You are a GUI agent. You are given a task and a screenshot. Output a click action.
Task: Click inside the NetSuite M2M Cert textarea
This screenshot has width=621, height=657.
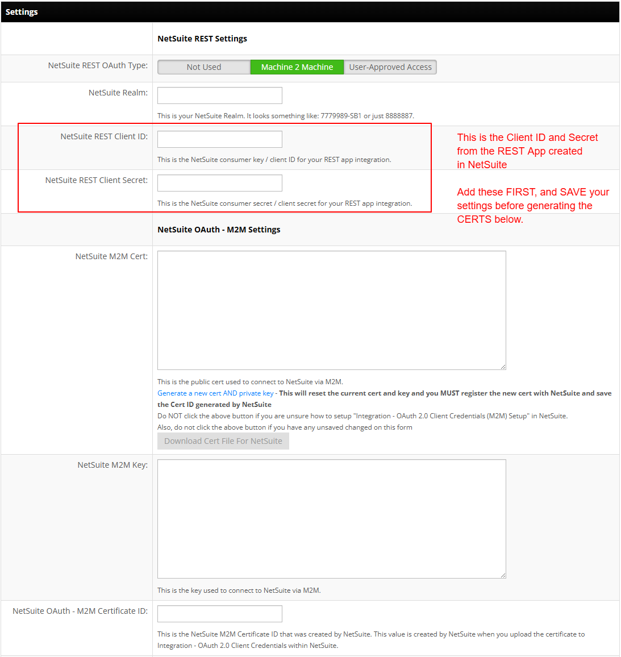(332, 310)
